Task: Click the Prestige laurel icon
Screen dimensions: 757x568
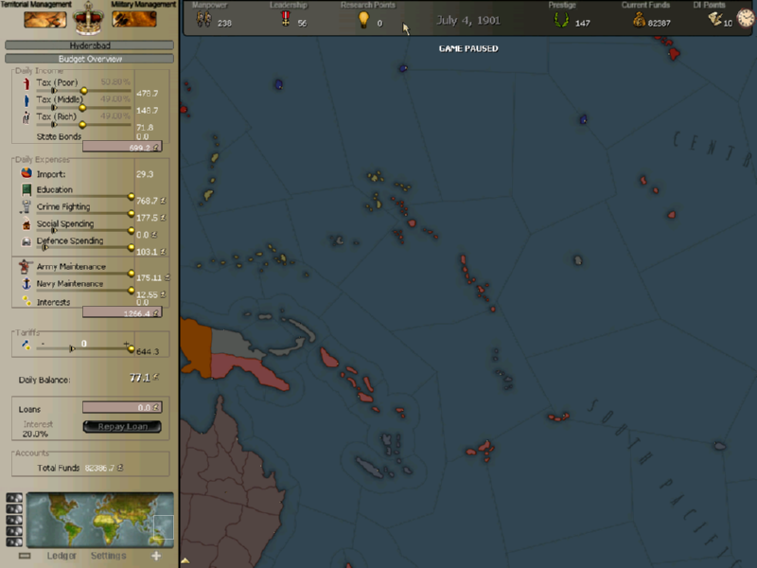Action: click(561, 20)
